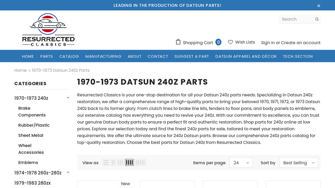Screen dimensions: 335x188
Task: Open the shopping bag cart icon
Action: pyautogui.click(x=178, y=42)
